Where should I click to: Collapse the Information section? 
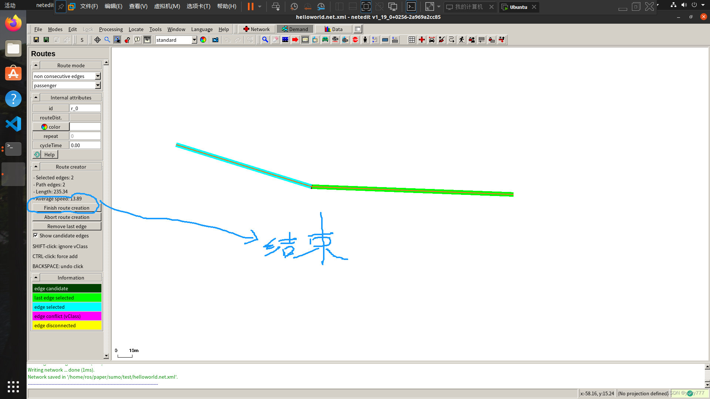tap(36, 277)
